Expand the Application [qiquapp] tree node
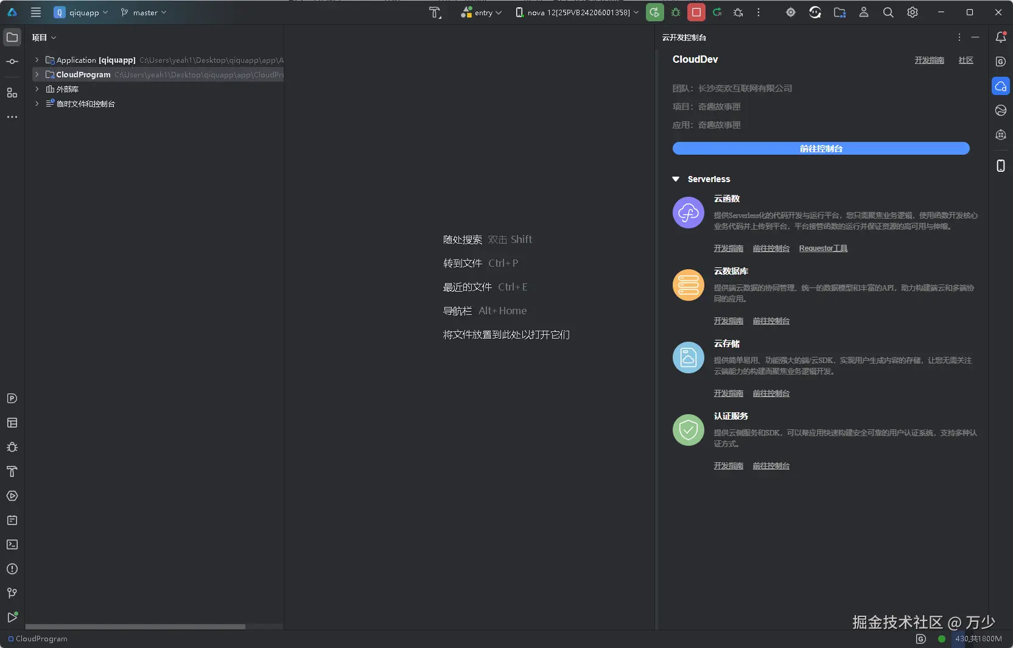1013x648 pixels. coord(37,60)
